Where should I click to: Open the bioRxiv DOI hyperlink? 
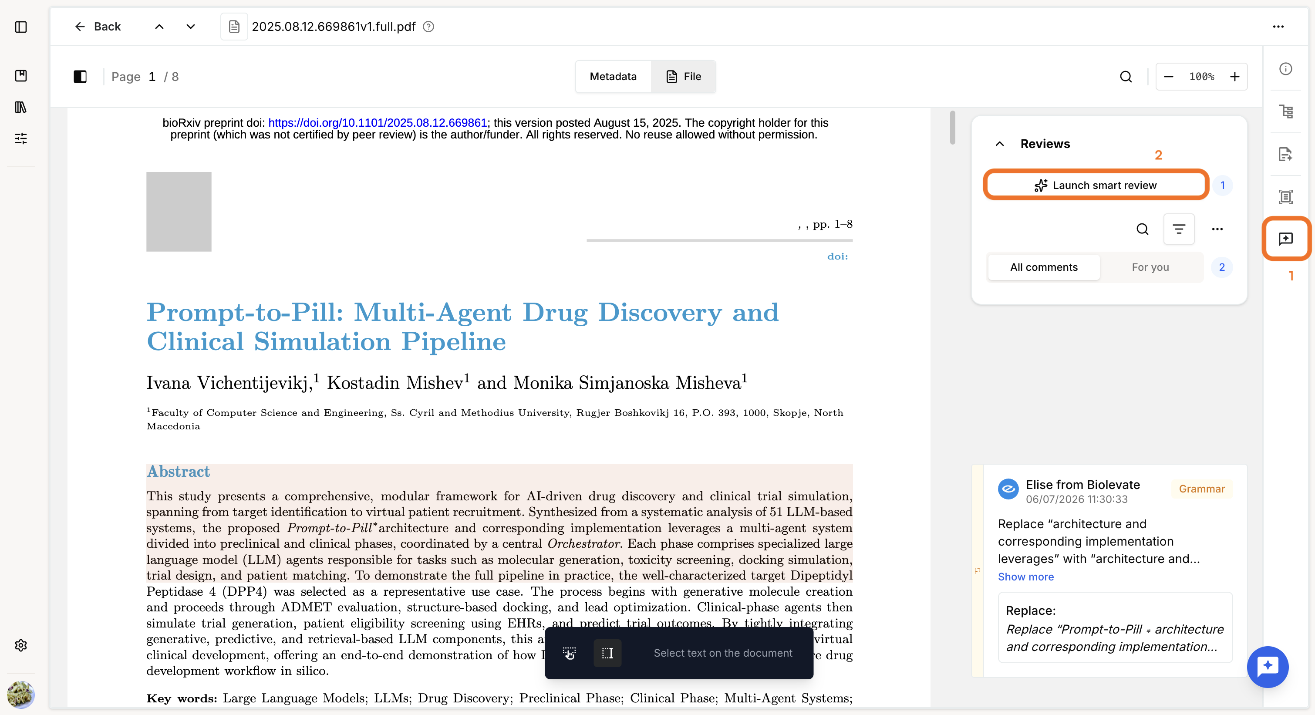click(377, 122)
